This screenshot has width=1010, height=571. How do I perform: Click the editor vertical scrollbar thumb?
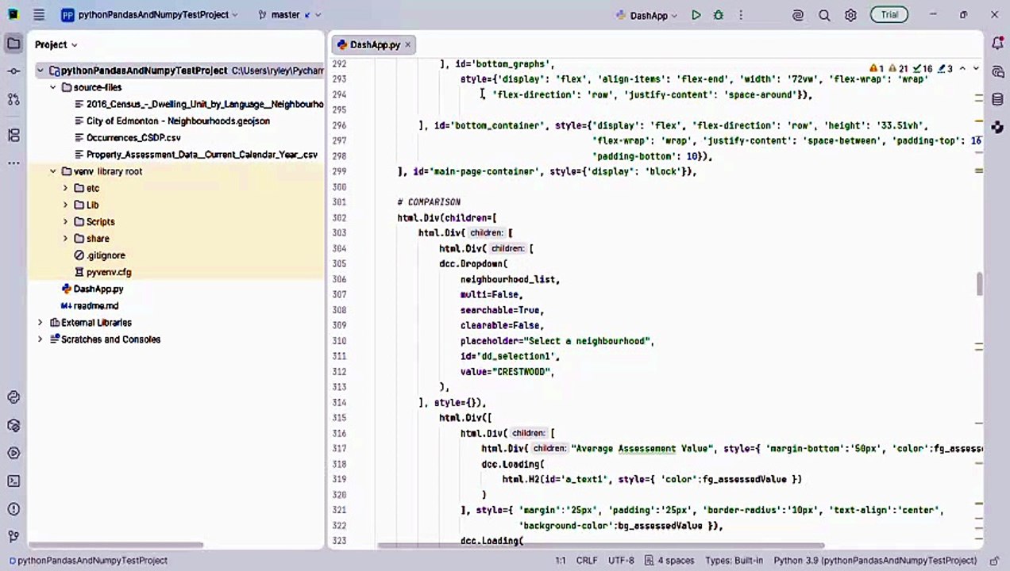pyautogui.click(x=980, y=283)
